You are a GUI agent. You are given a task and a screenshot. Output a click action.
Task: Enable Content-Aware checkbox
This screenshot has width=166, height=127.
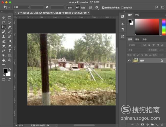point(123,7)
